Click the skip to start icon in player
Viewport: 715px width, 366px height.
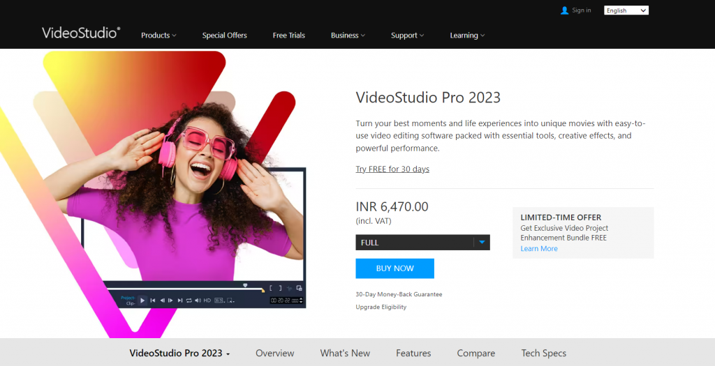[153, 300]
